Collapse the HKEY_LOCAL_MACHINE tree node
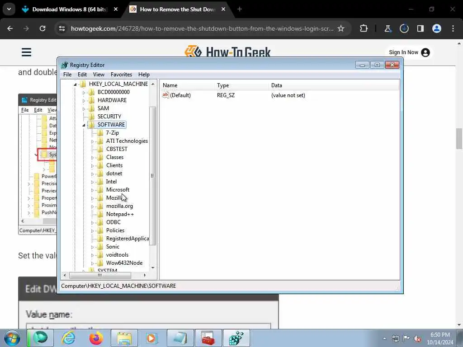The height and width of the screenshot is (347, 463). 76,84
